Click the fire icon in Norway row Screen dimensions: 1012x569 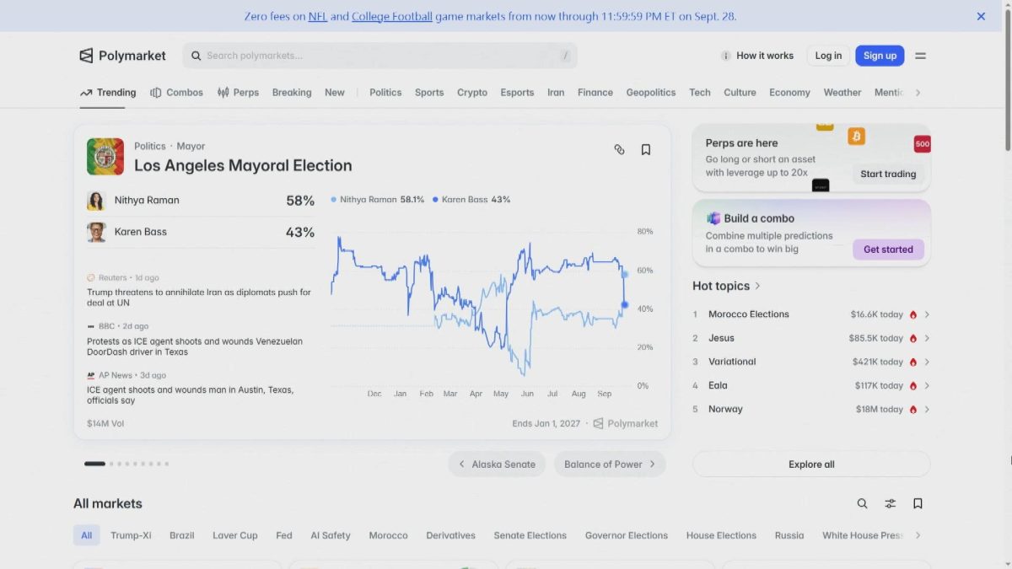[x=912, y=410]
